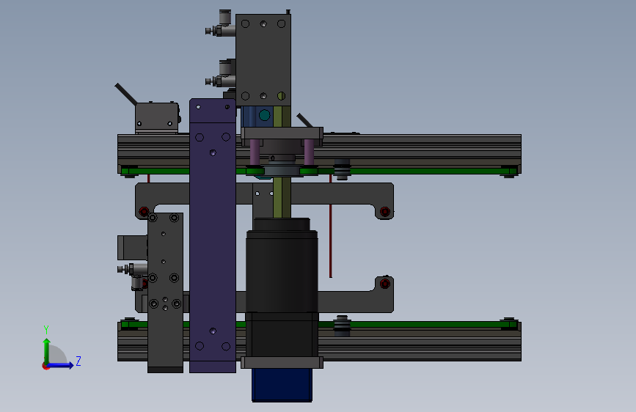Select the small gray sensor box with angled cable
This screenshot has width=636, height=412.
point(156,117)
